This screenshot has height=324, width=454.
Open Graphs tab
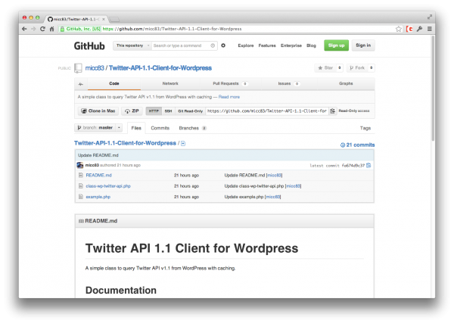point(346,83)
